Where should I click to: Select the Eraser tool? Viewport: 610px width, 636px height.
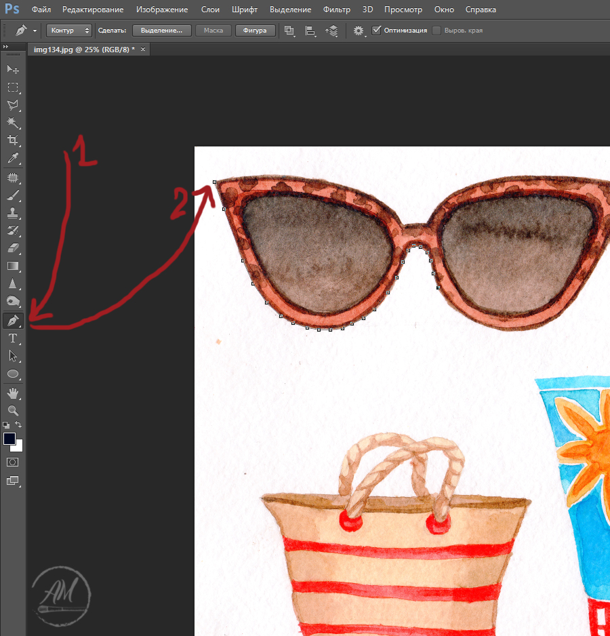(12, 248)
